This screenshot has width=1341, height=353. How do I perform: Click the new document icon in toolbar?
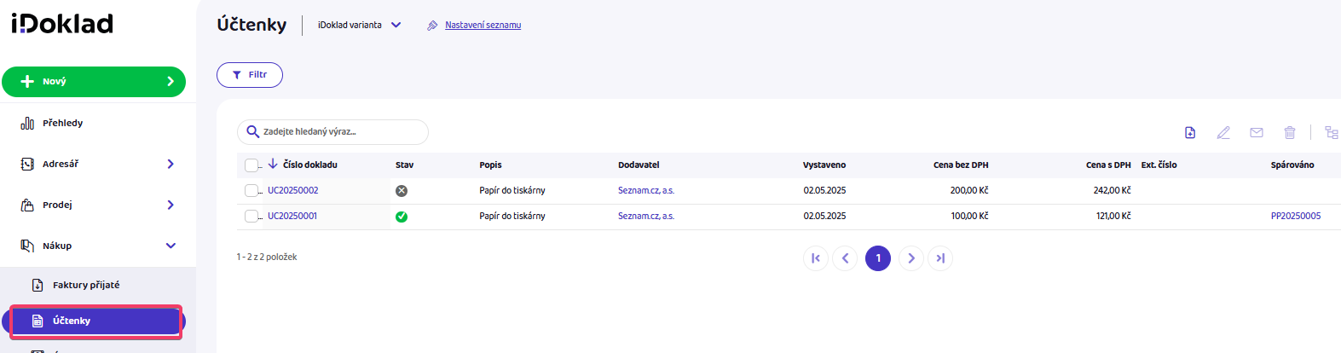click(x=1190, y=132)
